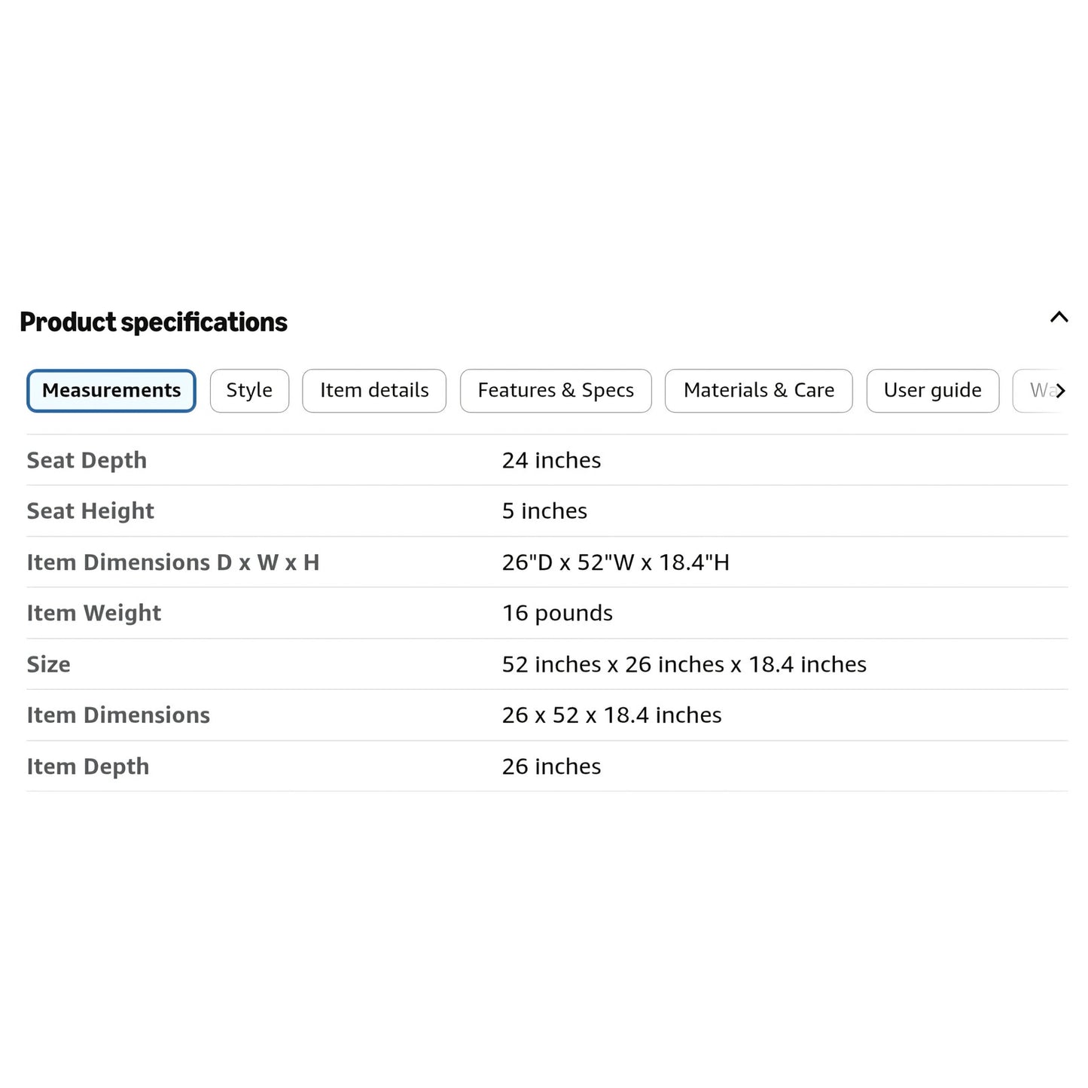Collapse the Product specifications section
The width and height of the screenshot is (1088, 1088).
pos(1059,317)
